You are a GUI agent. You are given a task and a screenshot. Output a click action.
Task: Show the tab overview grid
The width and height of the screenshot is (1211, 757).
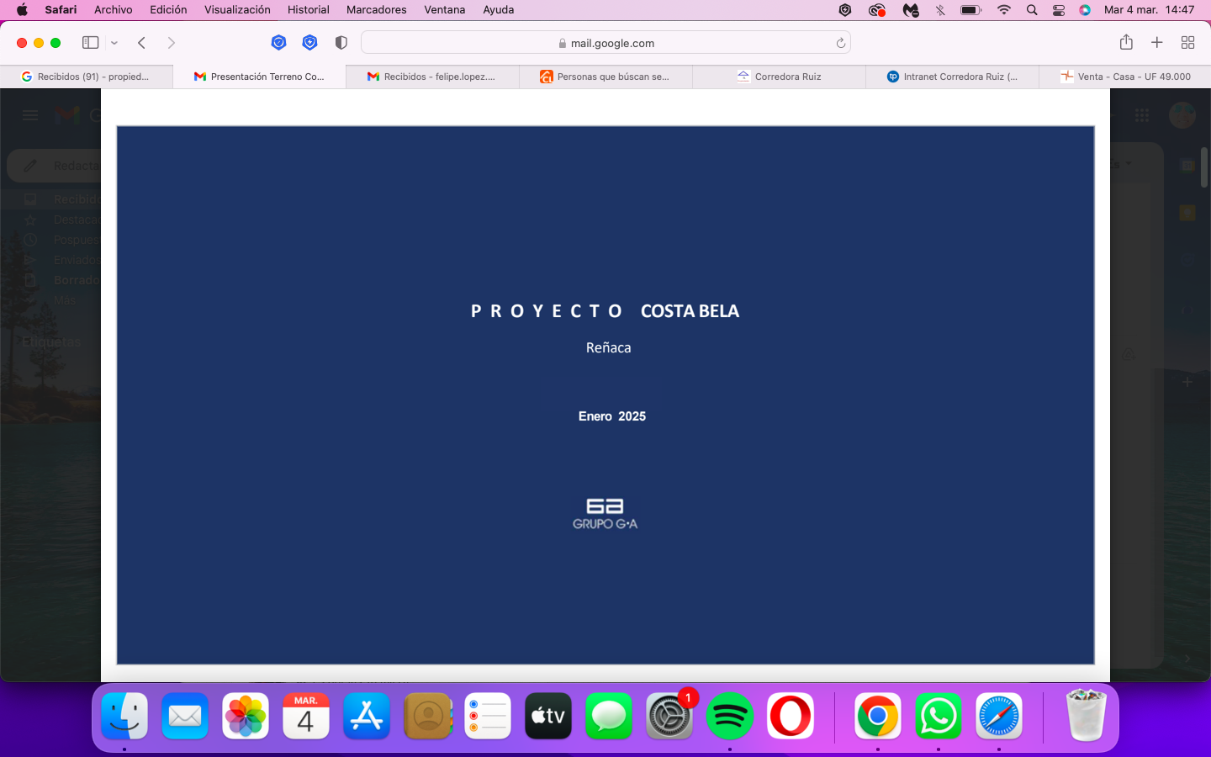point(1188,42)
